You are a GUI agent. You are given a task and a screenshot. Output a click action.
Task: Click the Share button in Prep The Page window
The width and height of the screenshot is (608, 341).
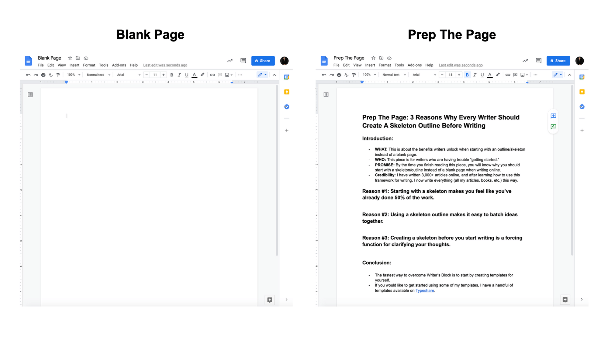[558, 61]
